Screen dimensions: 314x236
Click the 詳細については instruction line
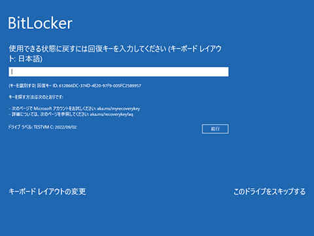tap(71, 114)
